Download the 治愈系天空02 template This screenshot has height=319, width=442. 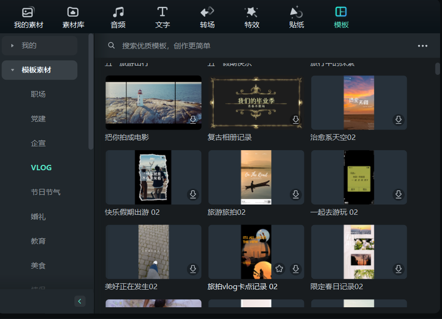point(398,119)
